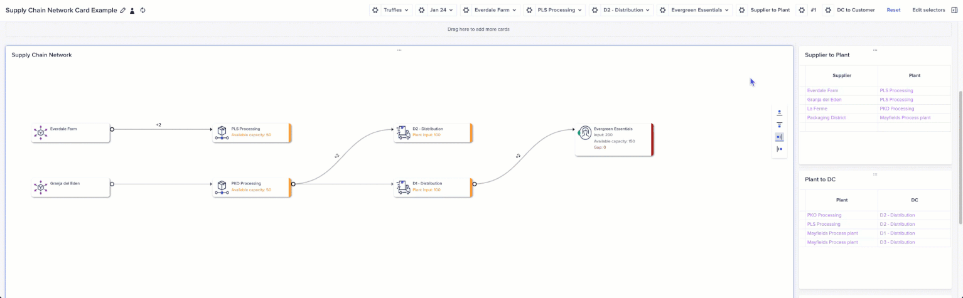Open the Jan 24 date dropdown

click(x=442, y=10)
